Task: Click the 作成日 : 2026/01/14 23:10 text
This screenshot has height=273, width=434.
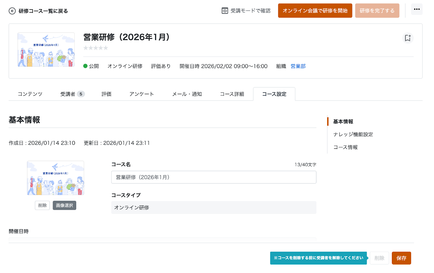Action: point(42,143)
